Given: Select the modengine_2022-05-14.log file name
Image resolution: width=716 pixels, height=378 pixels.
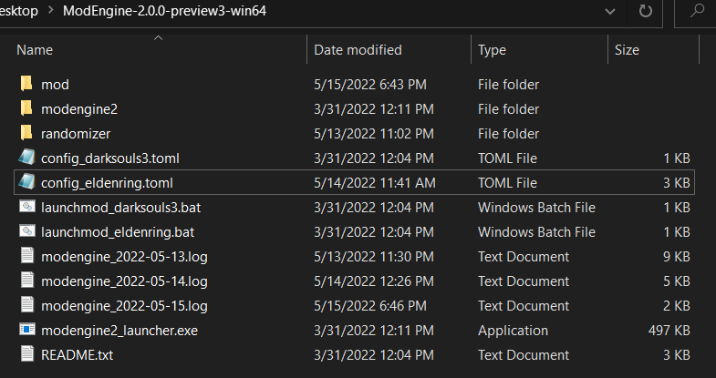Looking at the screenshot, I should click(x=124, y=281).
